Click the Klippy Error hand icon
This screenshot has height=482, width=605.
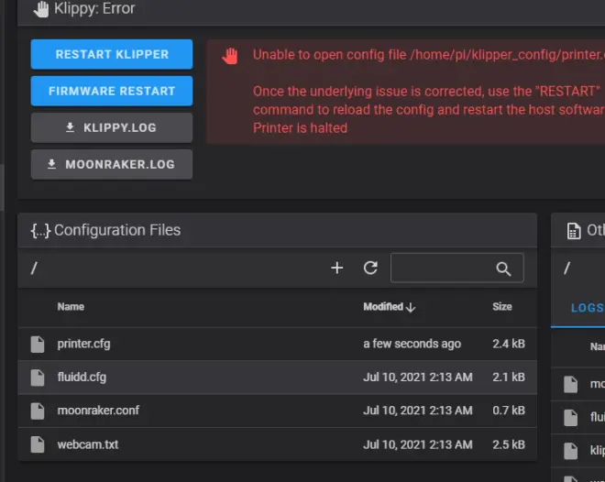pyautogui.click(x=41, y=9)
